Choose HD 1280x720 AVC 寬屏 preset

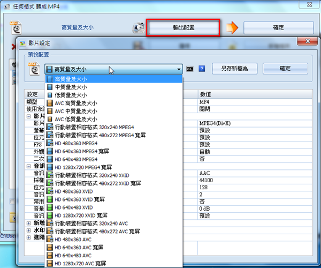click(x=113, y=263)
